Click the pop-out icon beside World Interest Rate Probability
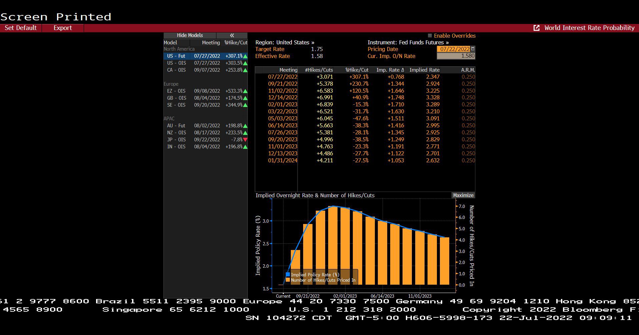 click(x=536, y=28)
